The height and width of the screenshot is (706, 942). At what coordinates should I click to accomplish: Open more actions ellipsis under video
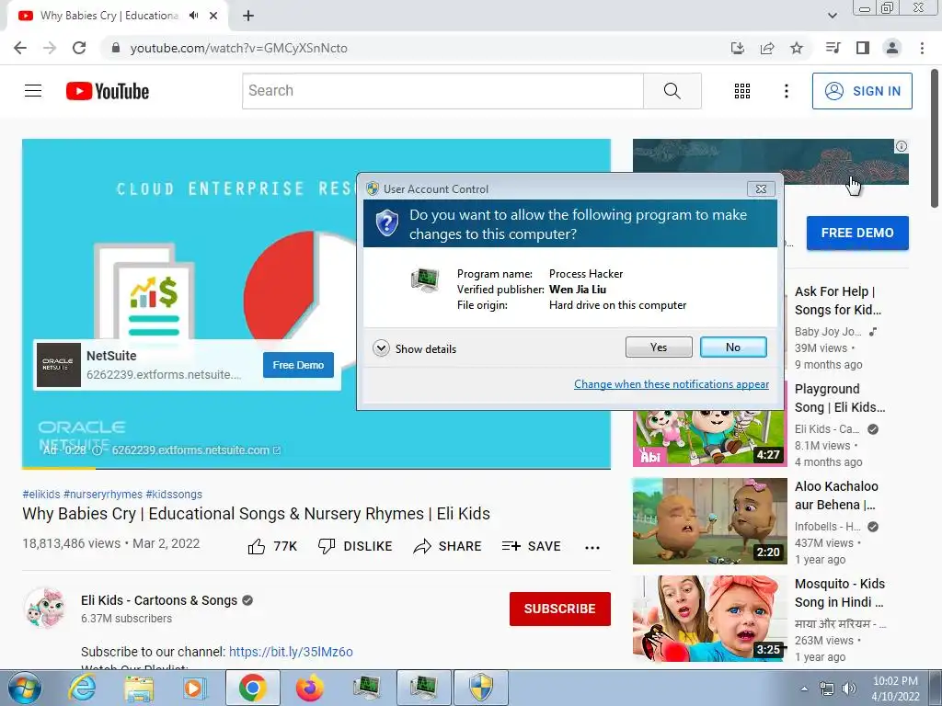(592, 547)
